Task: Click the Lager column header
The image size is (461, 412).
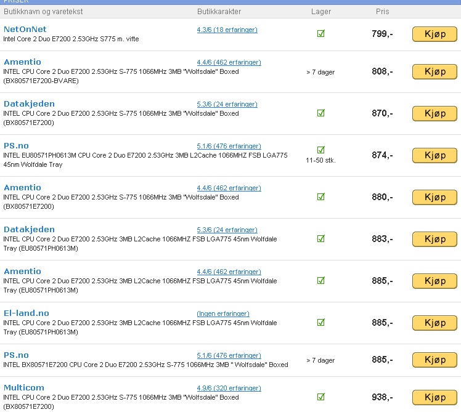Action: tap(320, 12)
